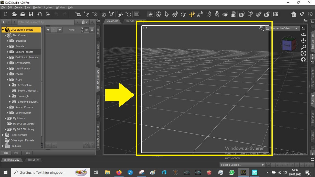Go to next content page arrow
The height and width of the screenshot is (177, 315).
click(60, 30)
